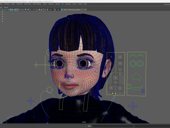Select the right eyebrow rig control curve
This screenshot has width=170, height=128.
[x=141, y=55]
